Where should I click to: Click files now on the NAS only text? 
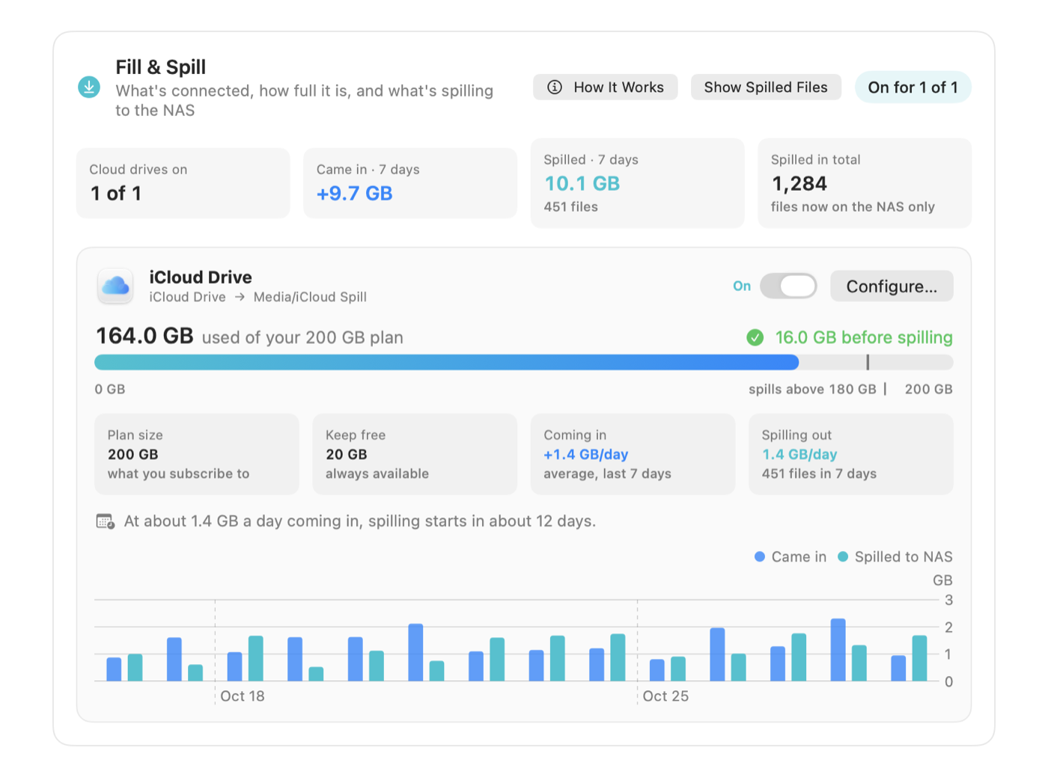[853, 207]
